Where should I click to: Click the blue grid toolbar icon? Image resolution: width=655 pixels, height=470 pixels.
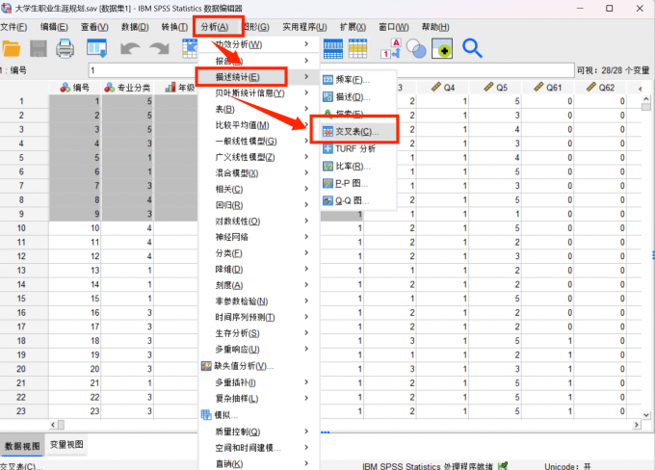point(333,48)
